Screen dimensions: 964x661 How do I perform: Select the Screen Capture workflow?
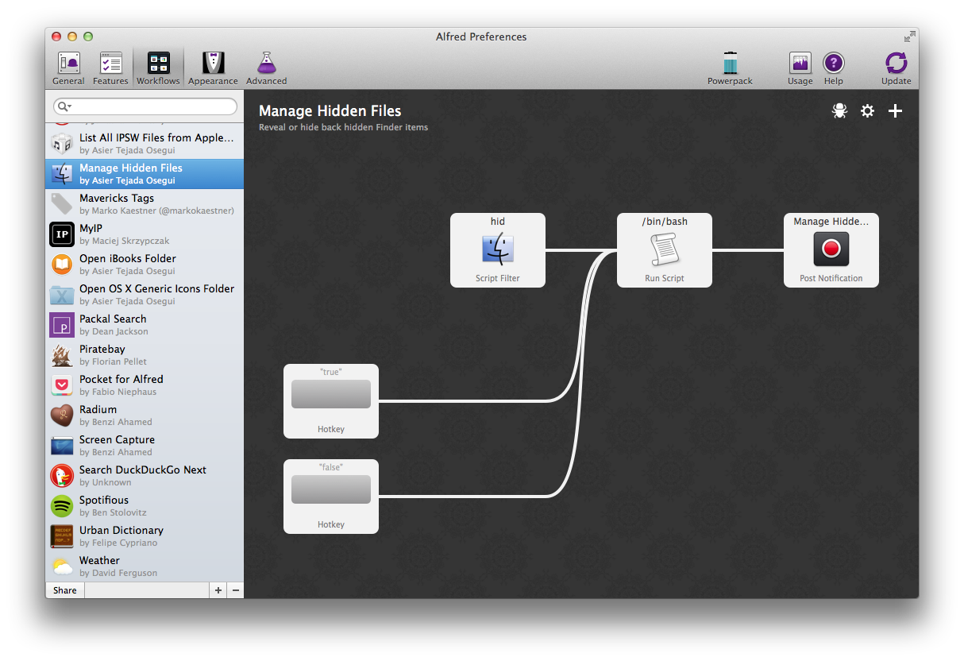pyautogui.click(x=145, y=446)
